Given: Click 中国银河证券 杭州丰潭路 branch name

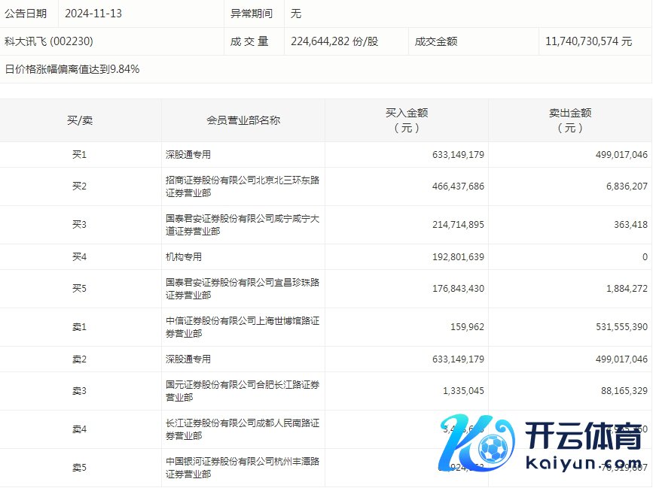Looking at the screenshot, I should pos(243,468).
